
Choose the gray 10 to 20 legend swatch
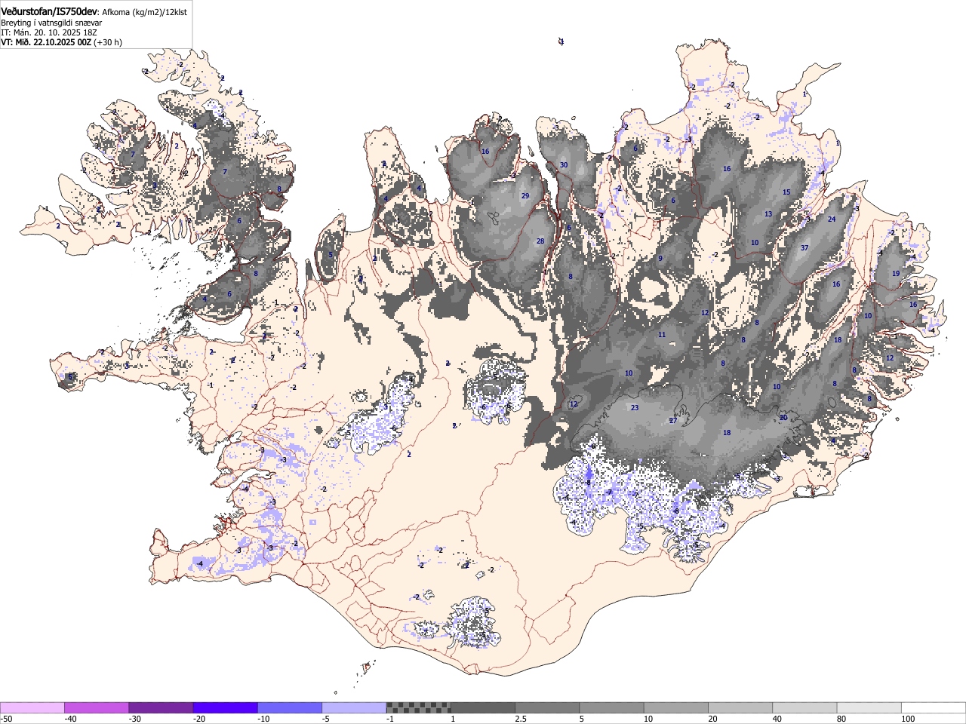coord(676,707)
